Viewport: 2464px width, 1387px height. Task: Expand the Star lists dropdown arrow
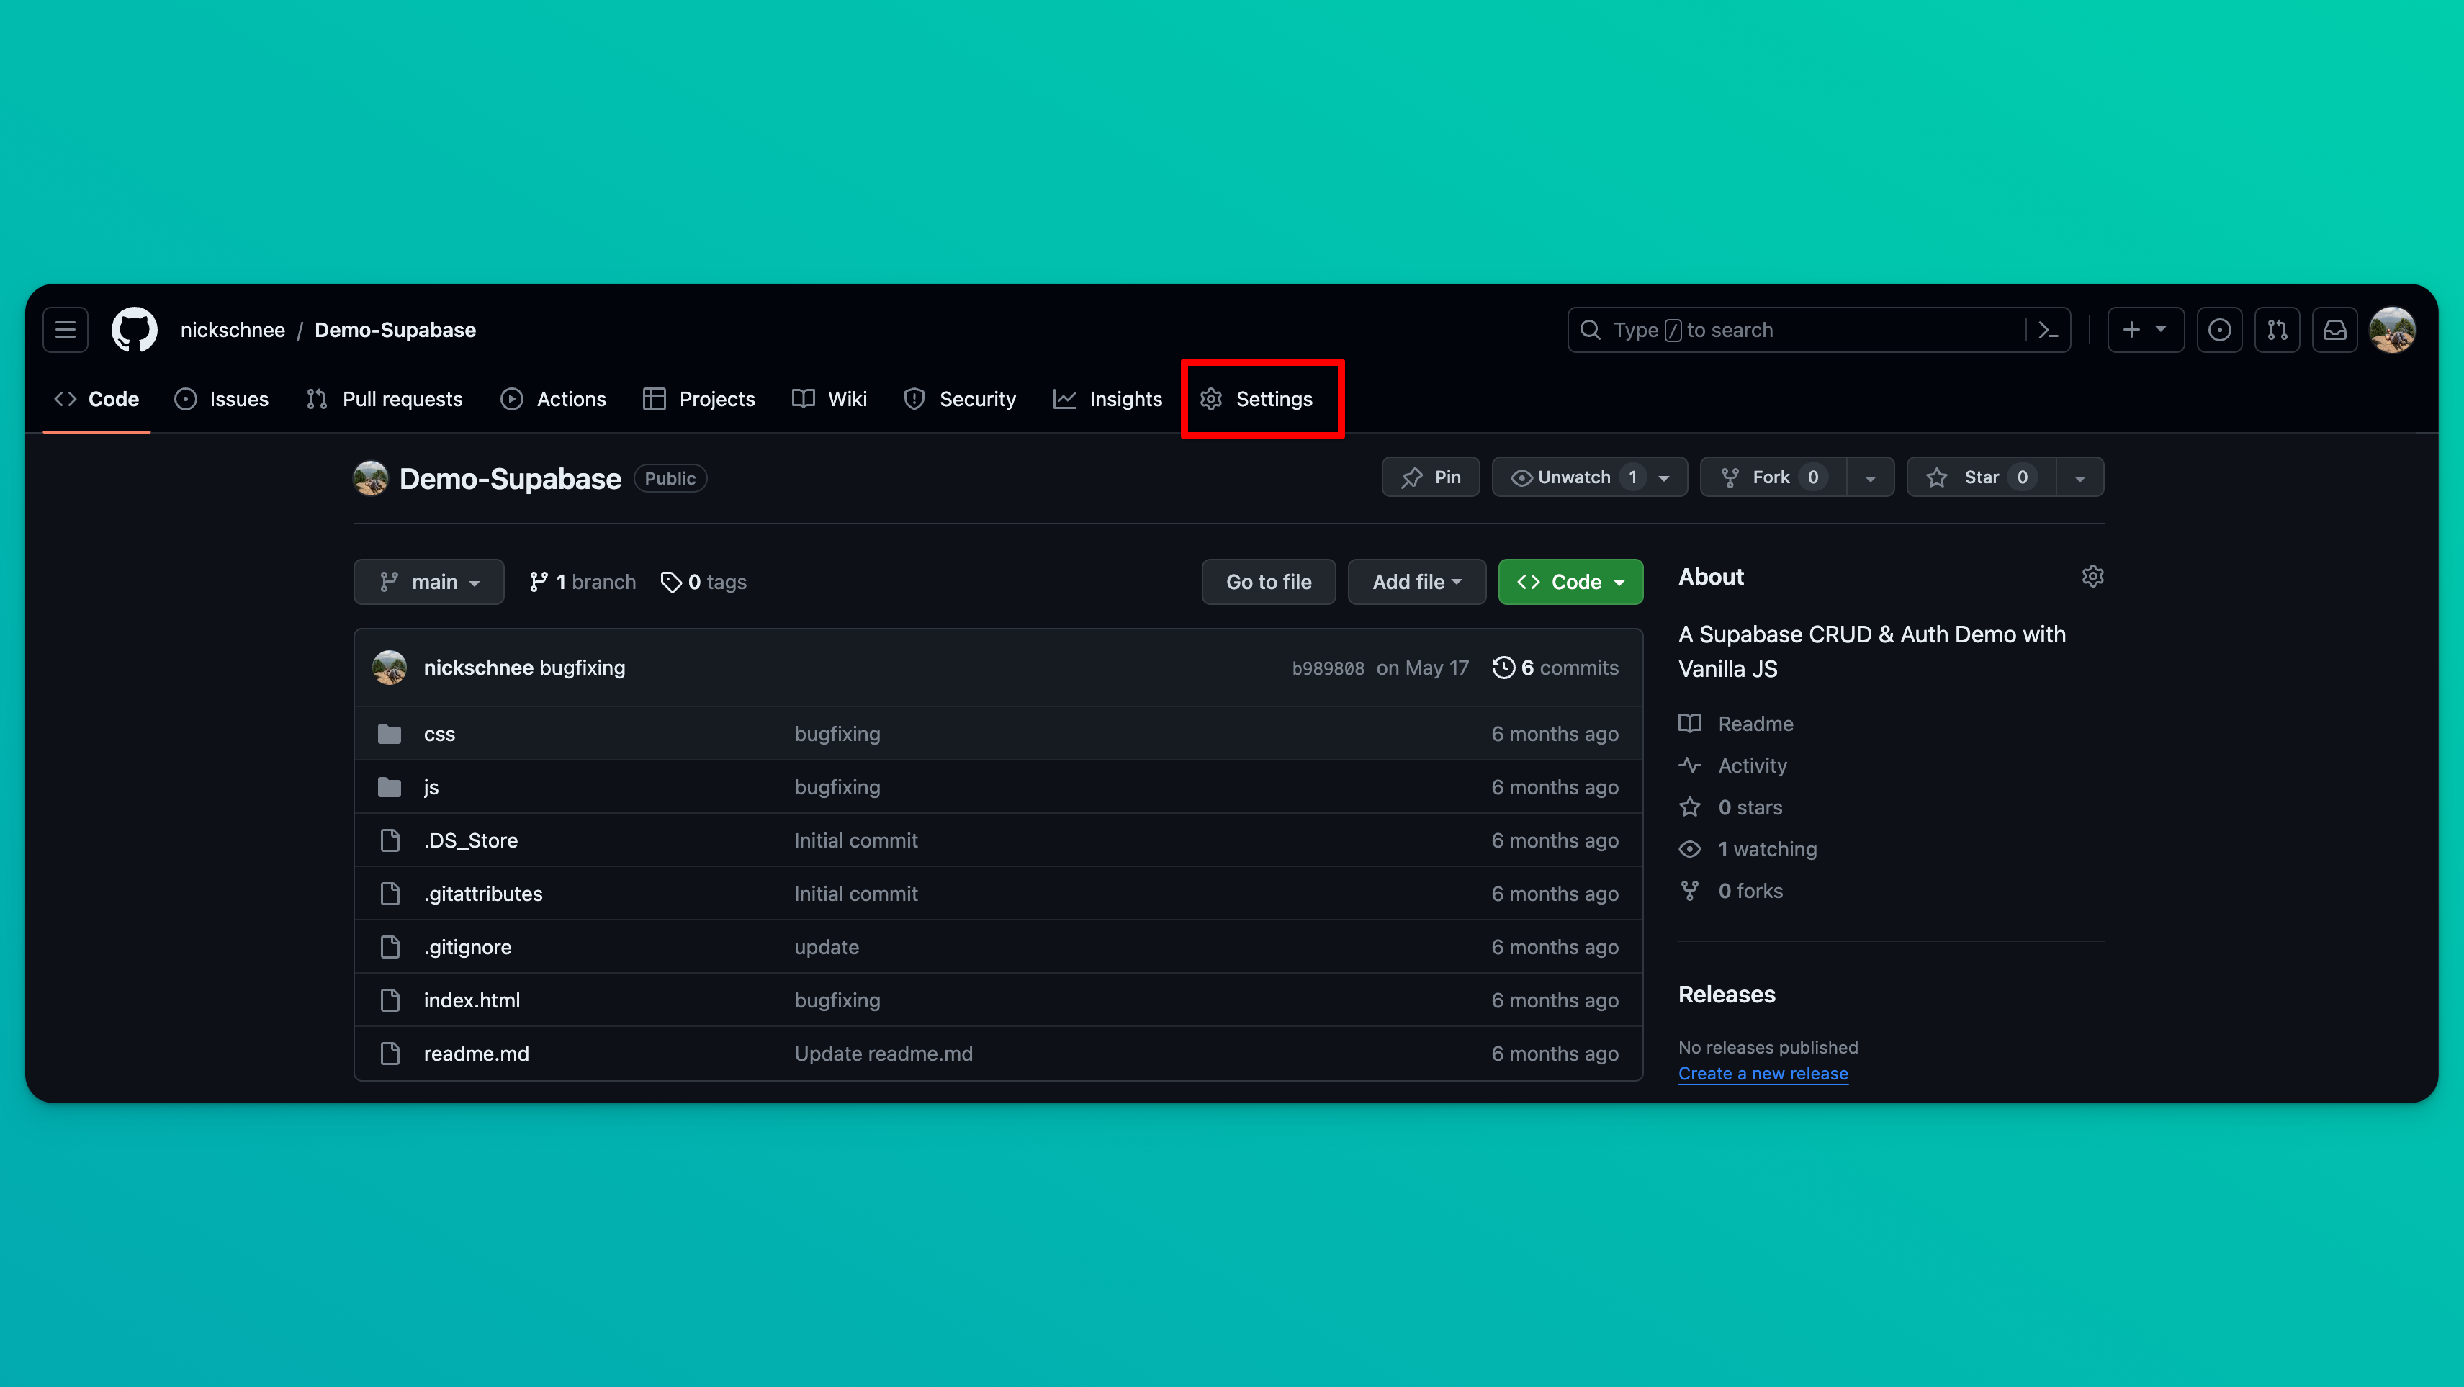(x=2079, y=477)
